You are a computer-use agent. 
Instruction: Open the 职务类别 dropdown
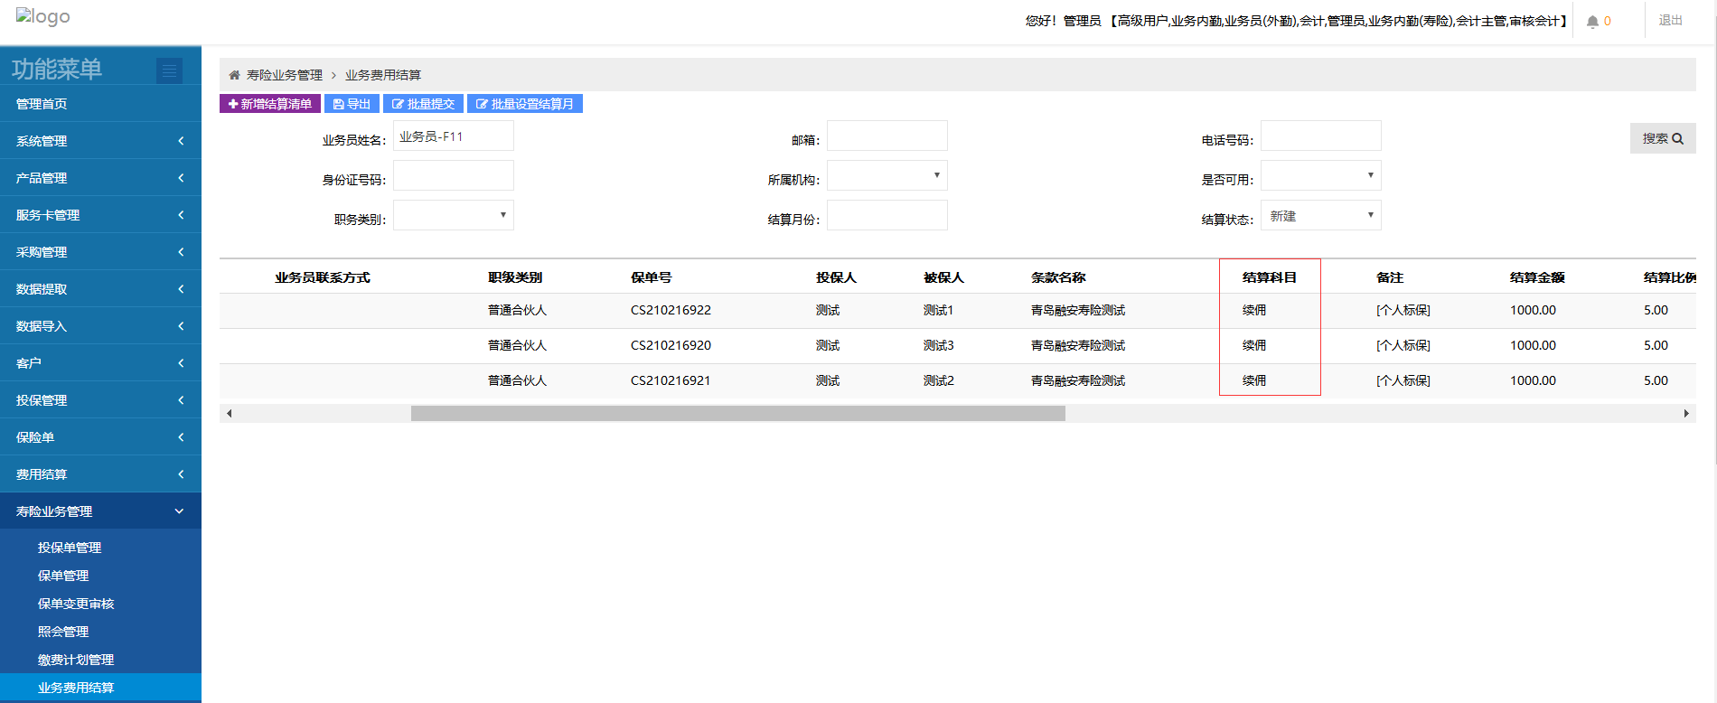tap(453, 215)
